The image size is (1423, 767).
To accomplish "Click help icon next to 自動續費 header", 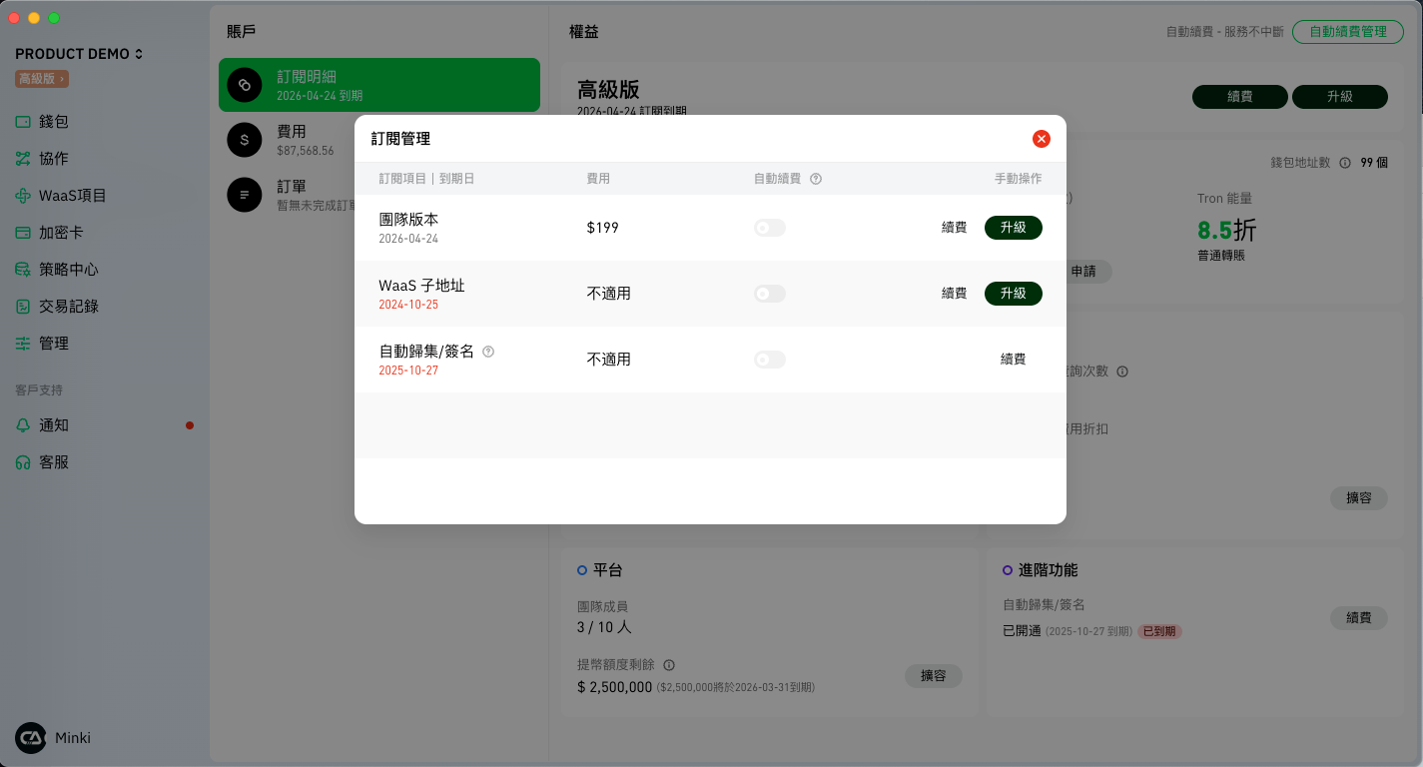I will 816,179.
